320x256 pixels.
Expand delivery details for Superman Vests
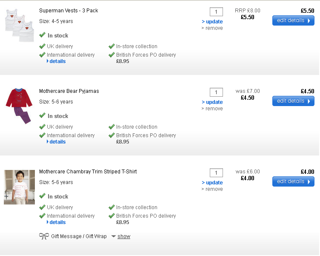click(57, 61)
